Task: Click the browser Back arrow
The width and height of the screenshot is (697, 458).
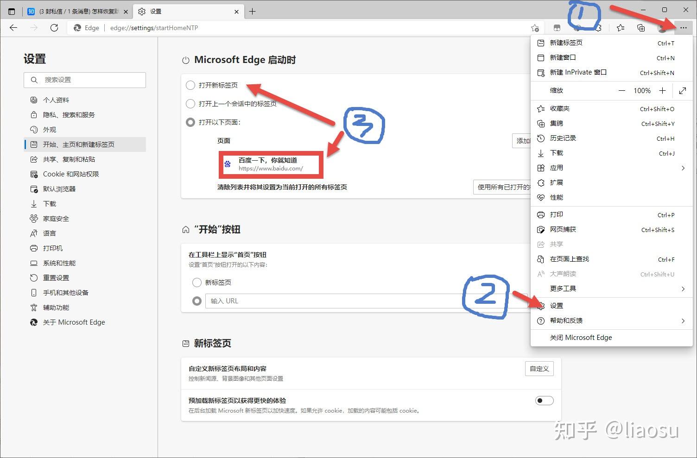Action: pyautogui.click(x=13, y=28)
